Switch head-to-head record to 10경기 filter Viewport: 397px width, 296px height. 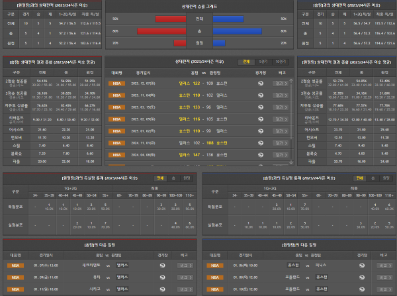pyautogui.click(x=280, y=61)
